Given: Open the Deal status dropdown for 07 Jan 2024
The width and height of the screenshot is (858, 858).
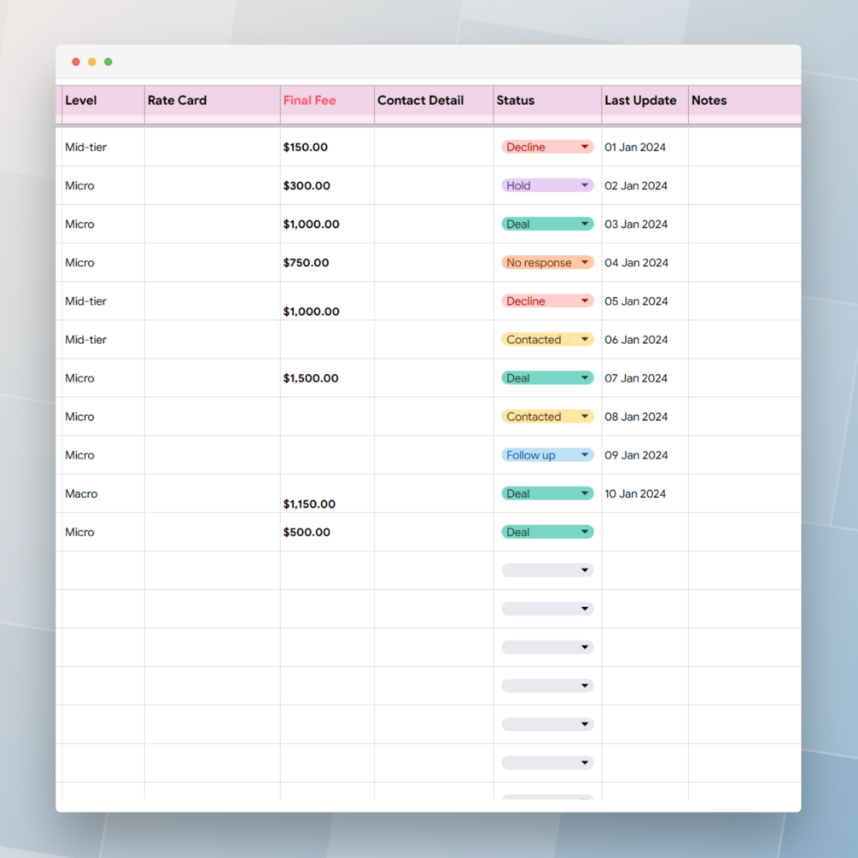Looking at the screenshot, I should [547, 378].
